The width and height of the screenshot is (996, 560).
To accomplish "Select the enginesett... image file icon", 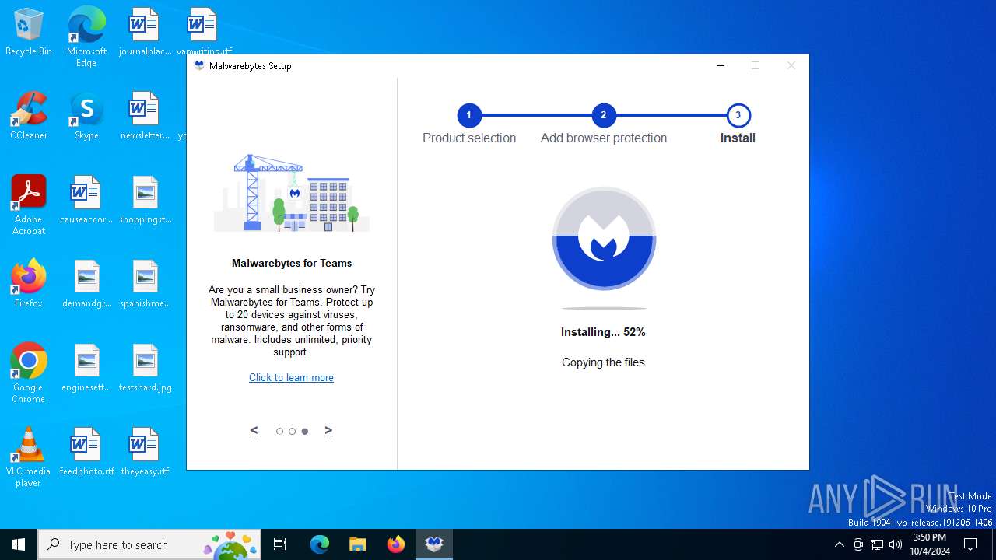I will (x=86, y=369).
